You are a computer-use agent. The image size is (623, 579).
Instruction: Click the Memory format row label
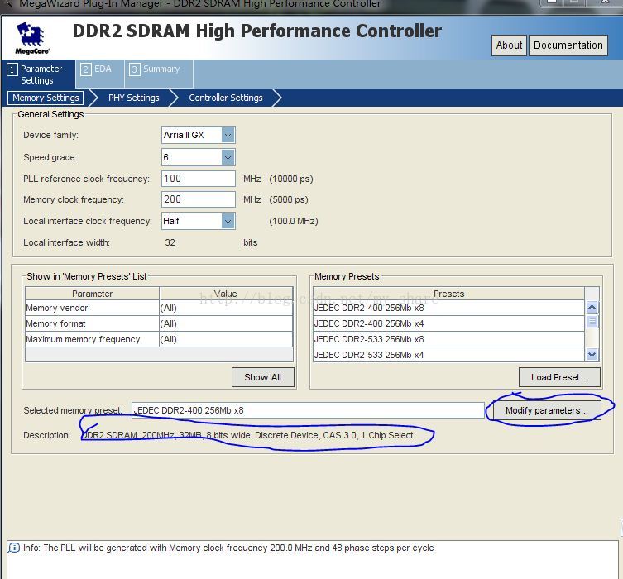pyautogui.click(x=92, y=323)
